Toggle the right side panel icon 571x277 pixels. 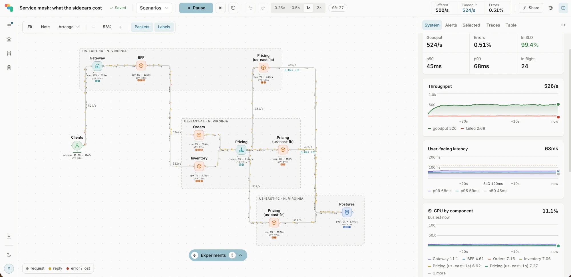tap(563, 8)
